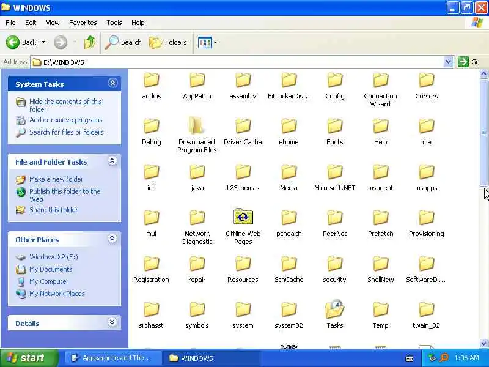
Task: Open the File menu
Action: point(10,23)
